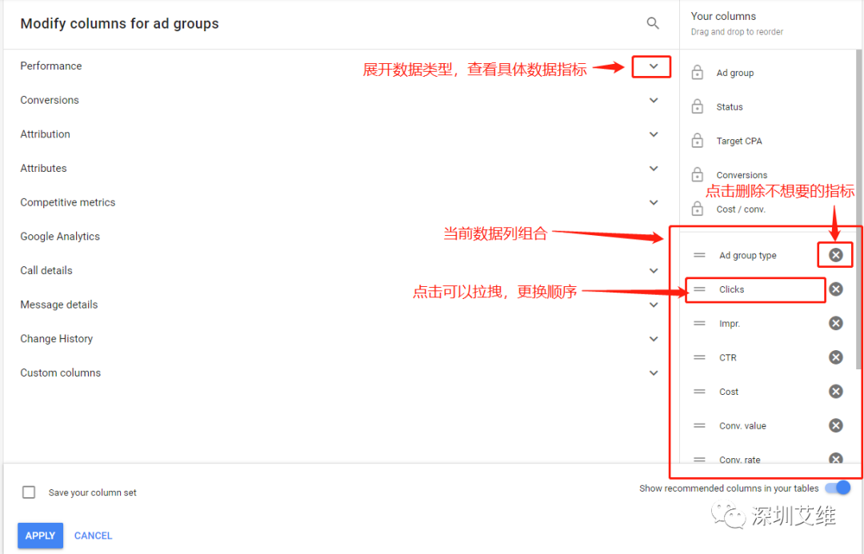Screen dimensions: 864x554
Task: Select the Custom columns category label
Action: click(61, 373)
